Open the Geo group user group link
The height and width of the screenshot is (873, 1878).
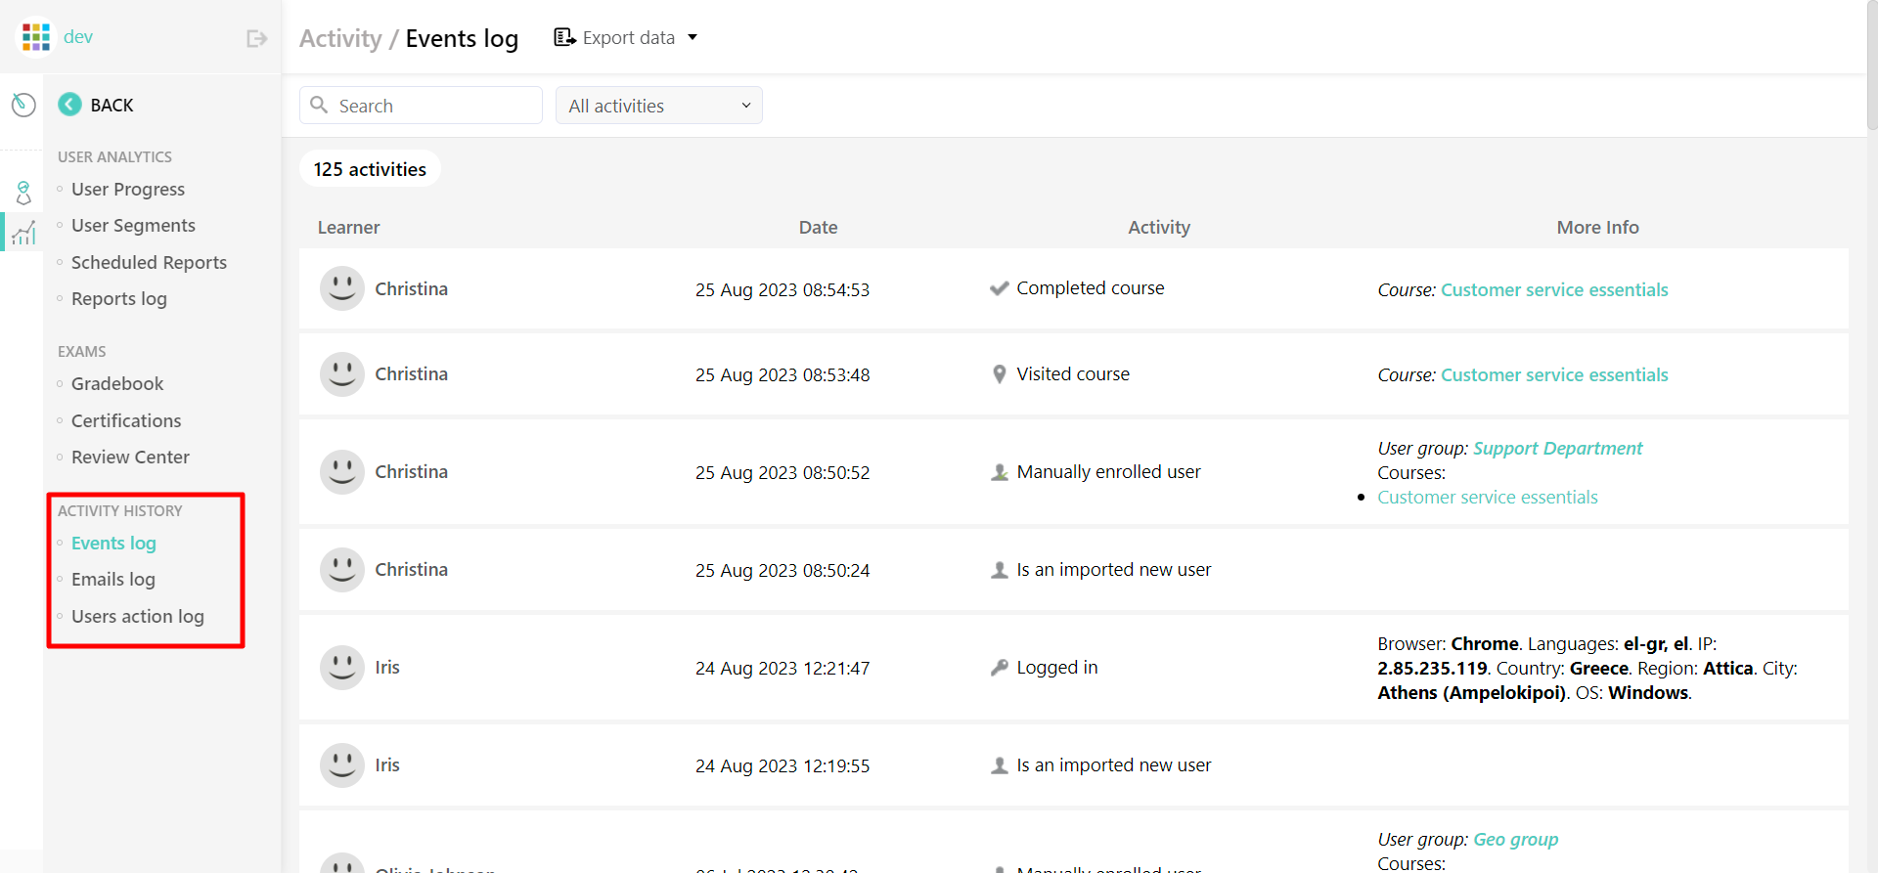pyautogui.click(x=1516, y=839)
